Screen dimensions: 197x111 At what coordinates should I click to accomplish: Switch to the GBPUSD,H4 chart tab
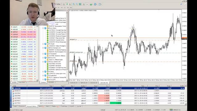84,83
